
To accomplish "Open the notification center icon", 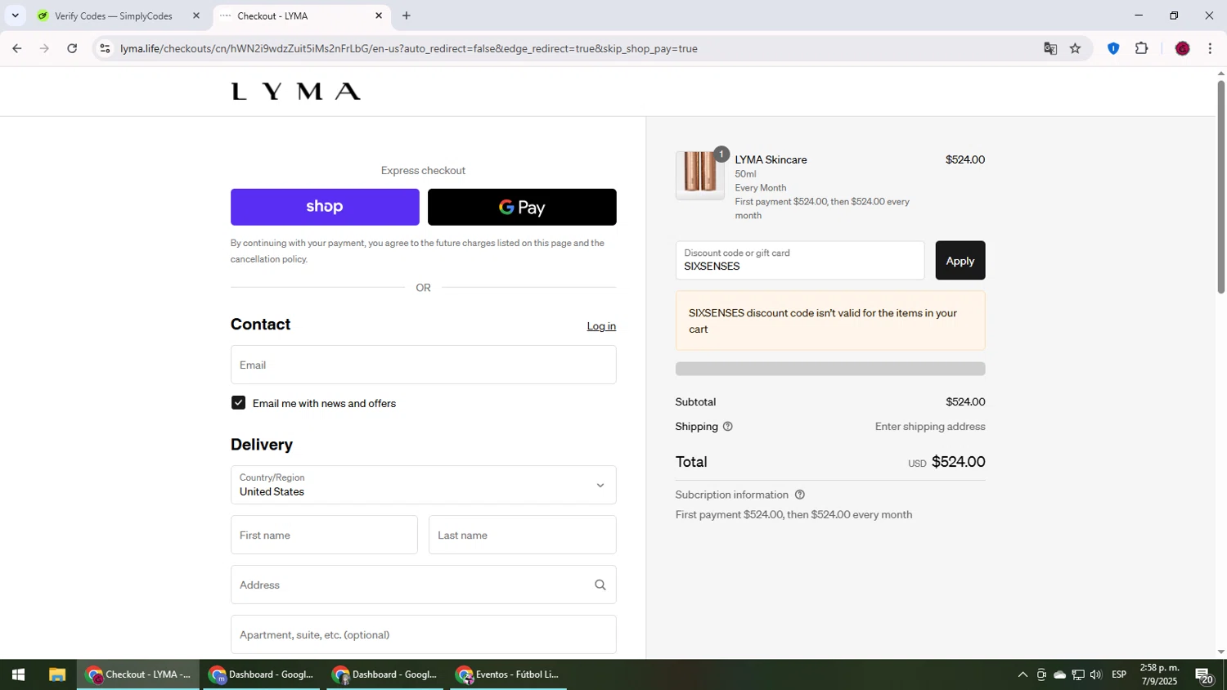I will 1204,675.
